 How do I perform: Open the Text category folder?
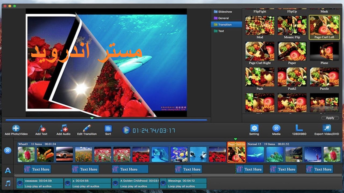[219, 31]
